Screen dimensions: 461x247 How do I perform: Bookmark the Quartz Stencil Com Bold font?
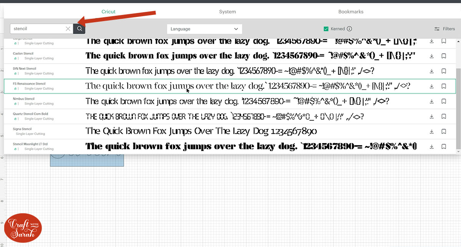pos(444,116)
